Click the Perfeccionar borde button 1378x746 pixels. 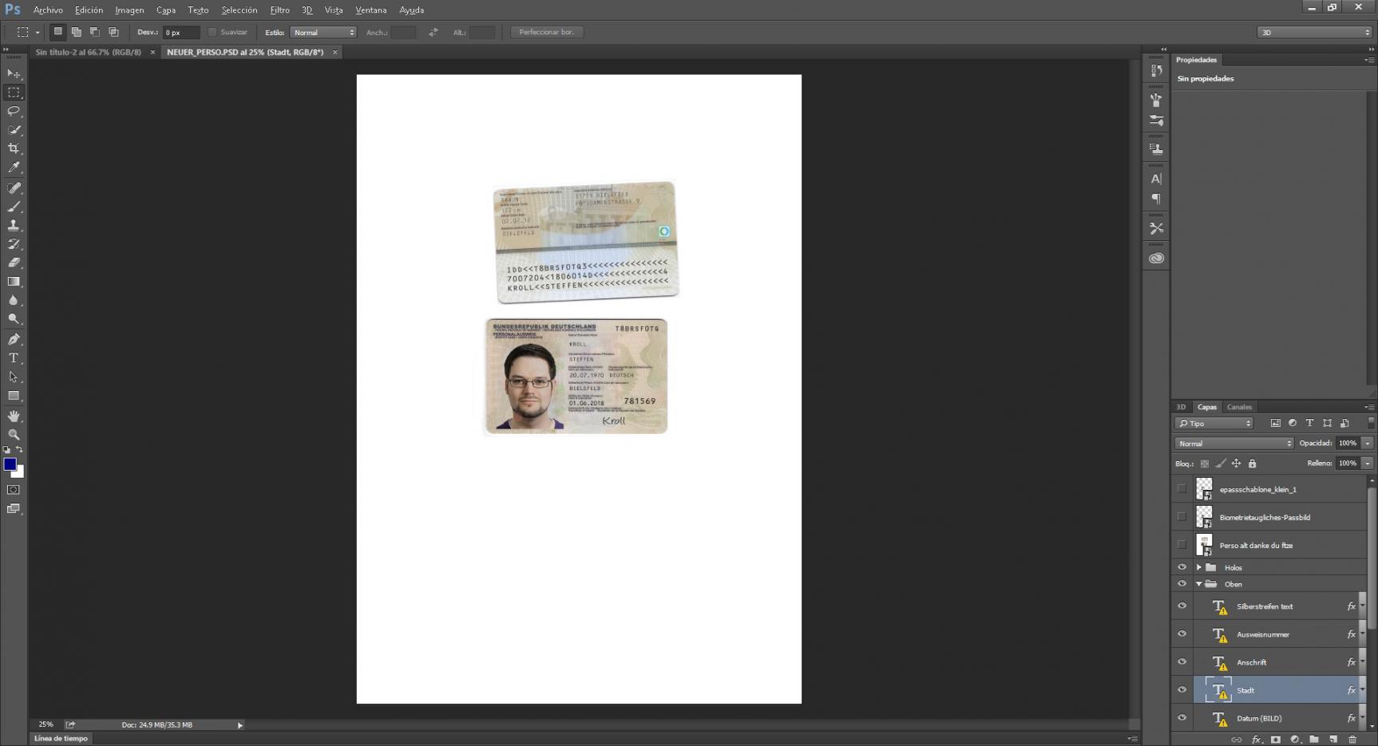pyautogui.click(x=547, y=33)
